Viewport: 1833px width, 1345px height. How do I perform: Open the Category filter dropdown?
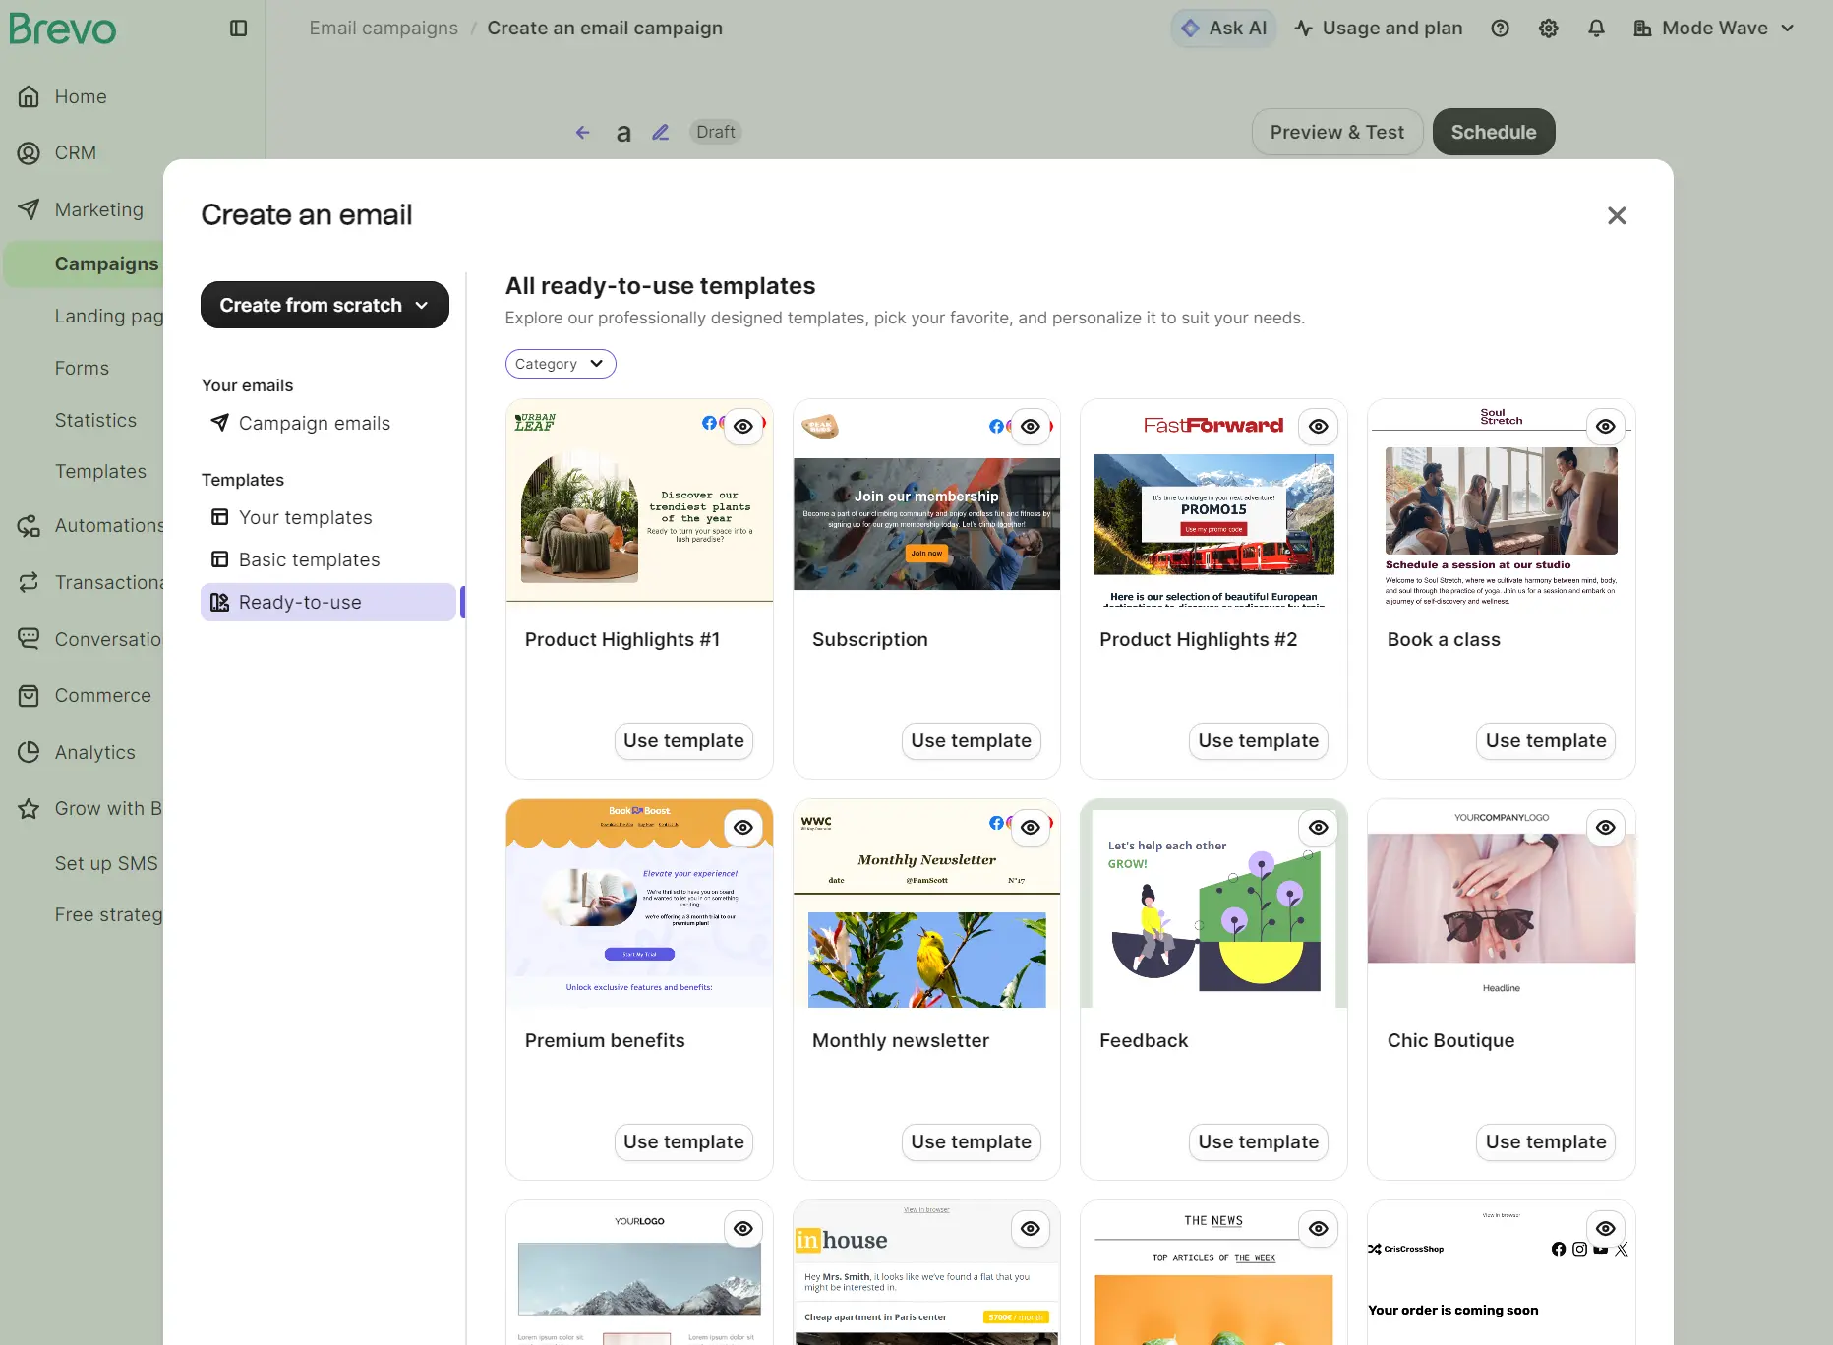tap(561, 364)
